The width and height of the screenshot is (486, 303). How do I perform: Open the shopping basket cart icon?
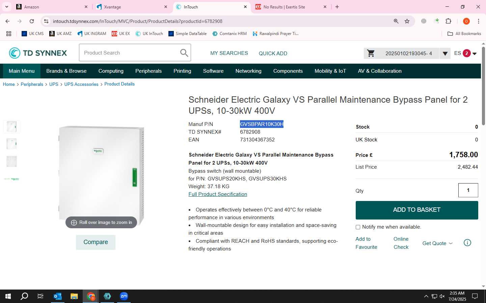click(x=371, y=53)
